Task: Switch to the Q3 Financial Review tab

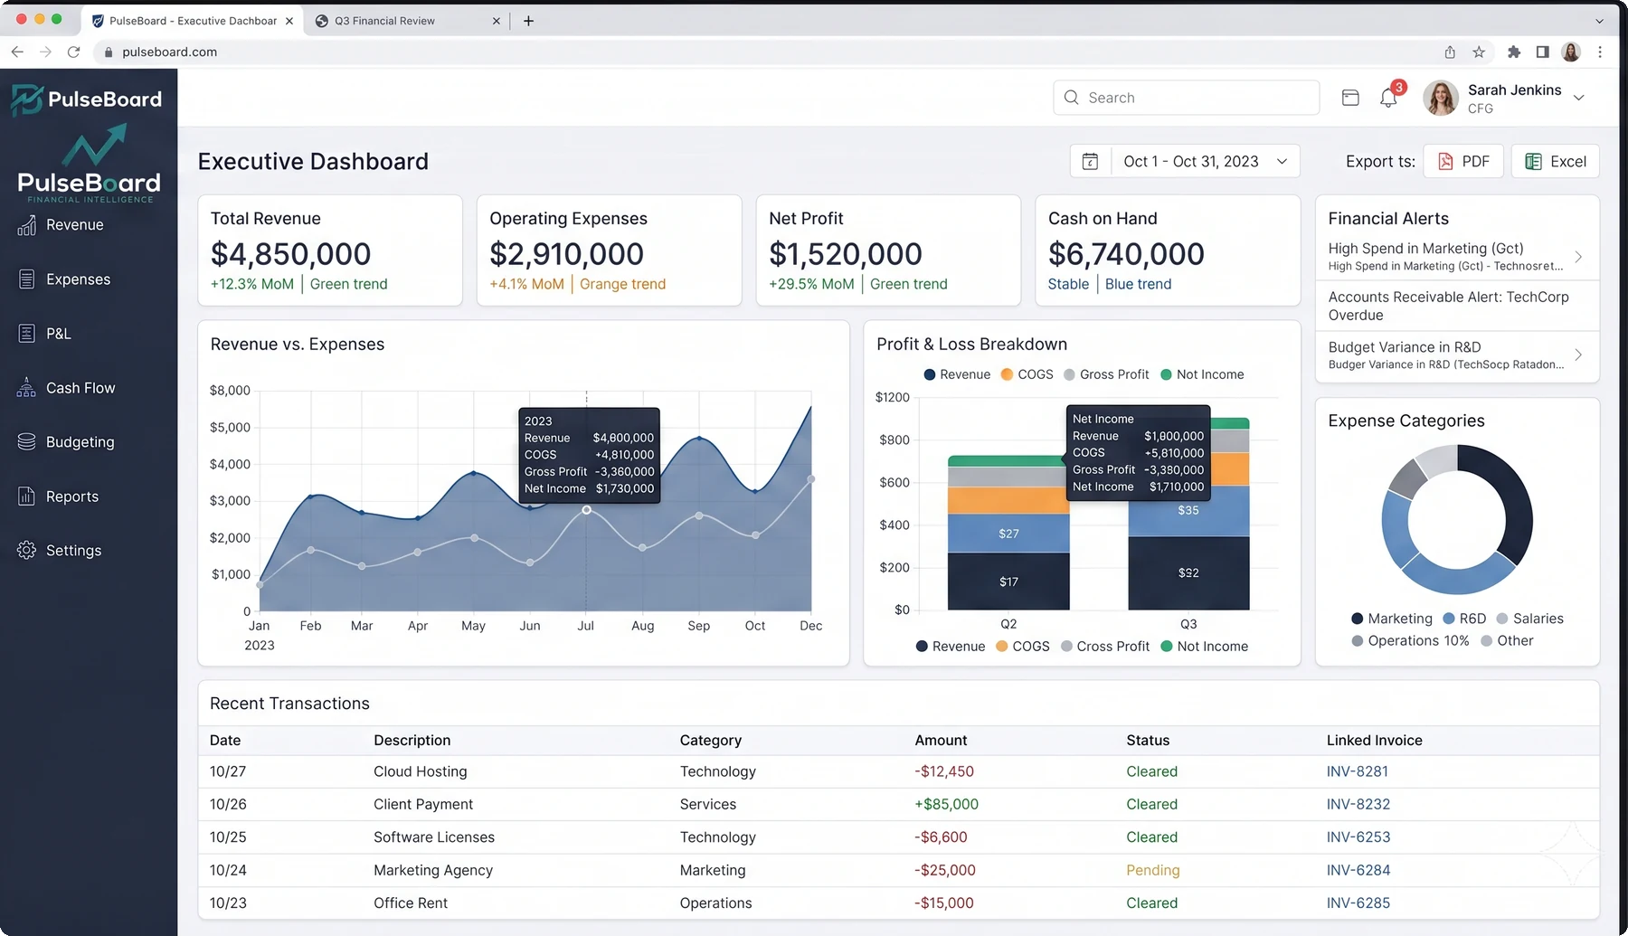Action: click(x=404, y=20)
